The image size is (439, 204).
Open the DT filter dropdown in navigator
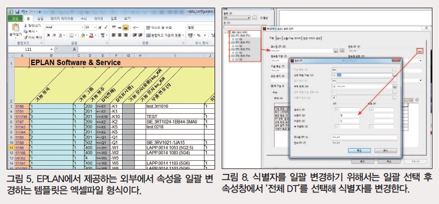236,18
